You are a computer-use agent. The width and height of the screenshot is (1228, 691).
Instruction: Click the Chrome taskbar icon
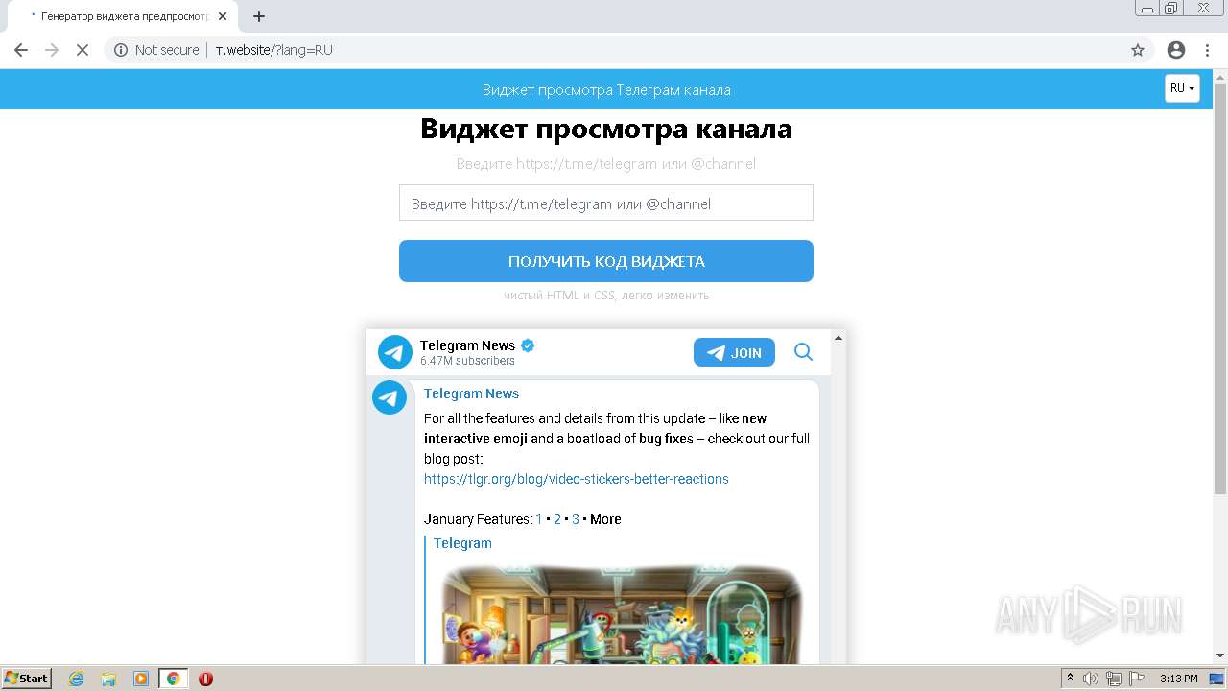tap(174, 679)
